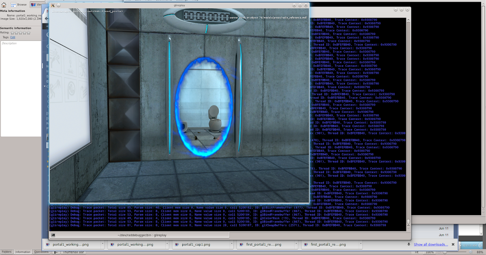This screenshot has width=486, height=255.
Task: Click the portal1_cap1.png file icon in download bar
Action: tap(177, 244)
